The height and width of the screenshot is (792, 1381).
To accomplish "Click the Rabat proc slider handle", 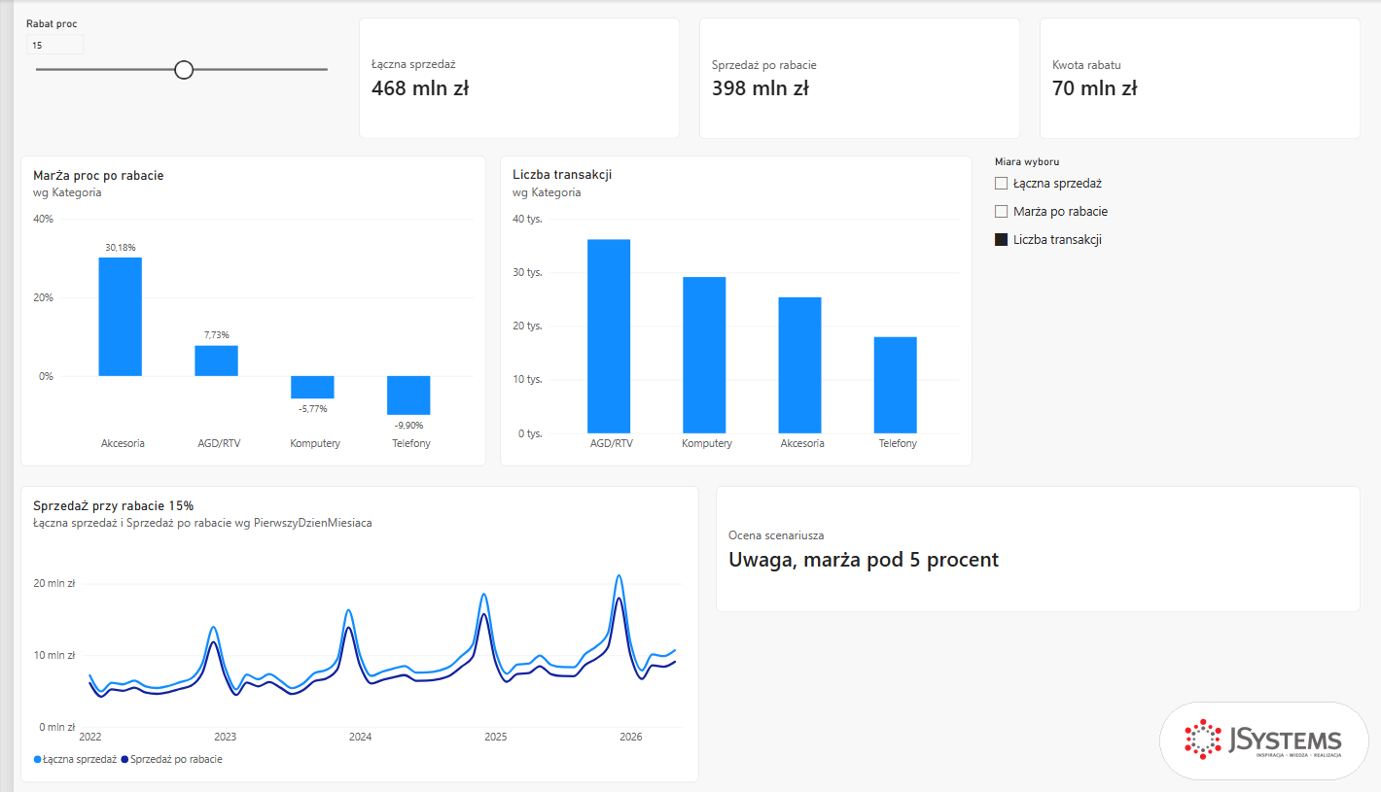I will click(x=184, y=70).
